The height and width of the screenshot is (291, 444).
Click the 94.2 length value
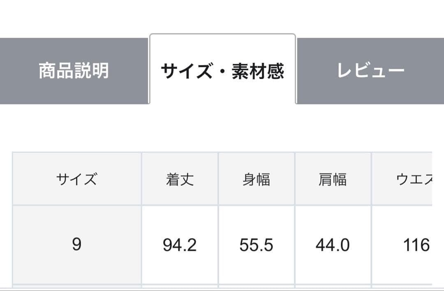coord(180,245)
